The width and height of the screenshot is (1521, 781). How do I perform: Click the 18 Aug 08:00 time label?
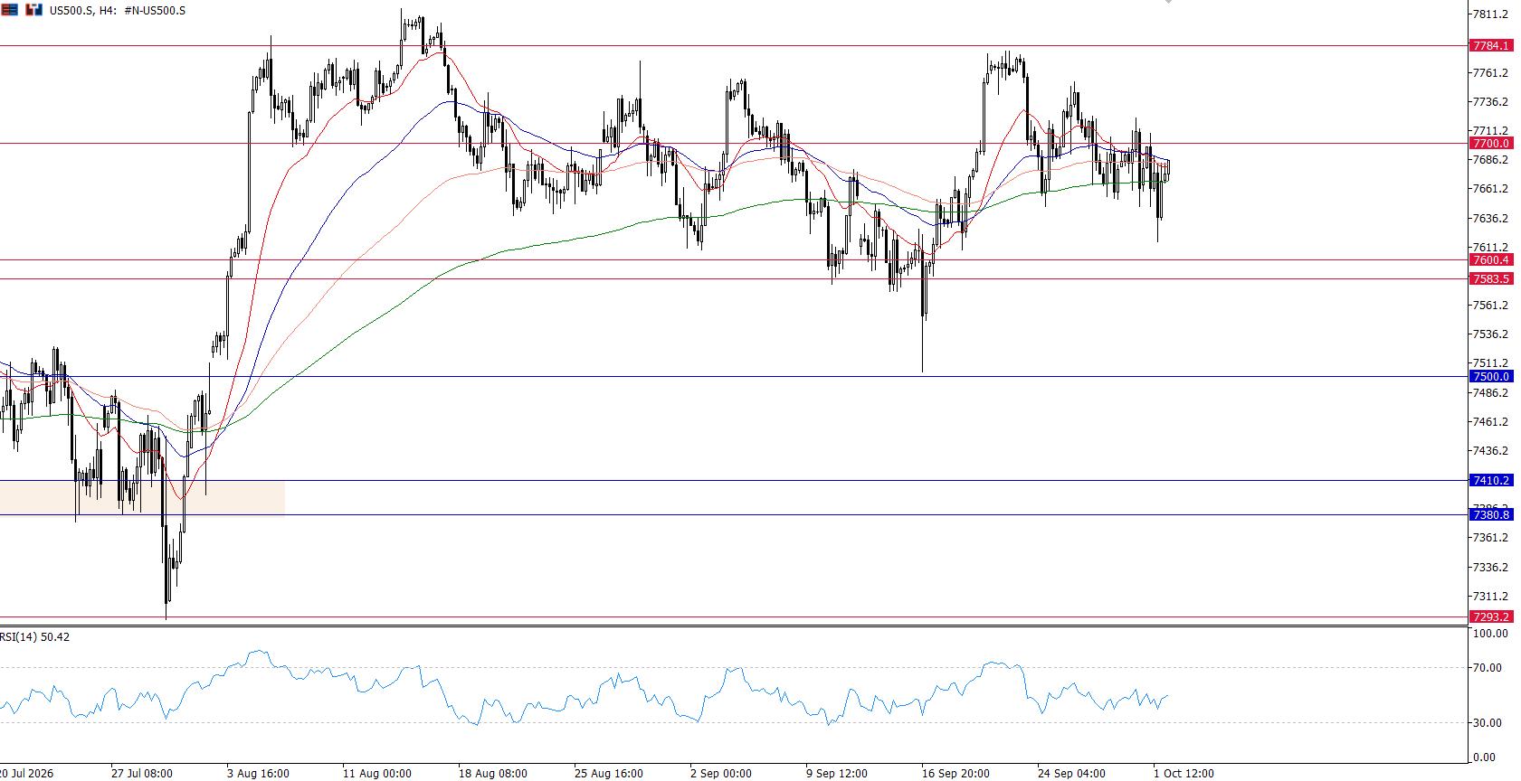492,774
